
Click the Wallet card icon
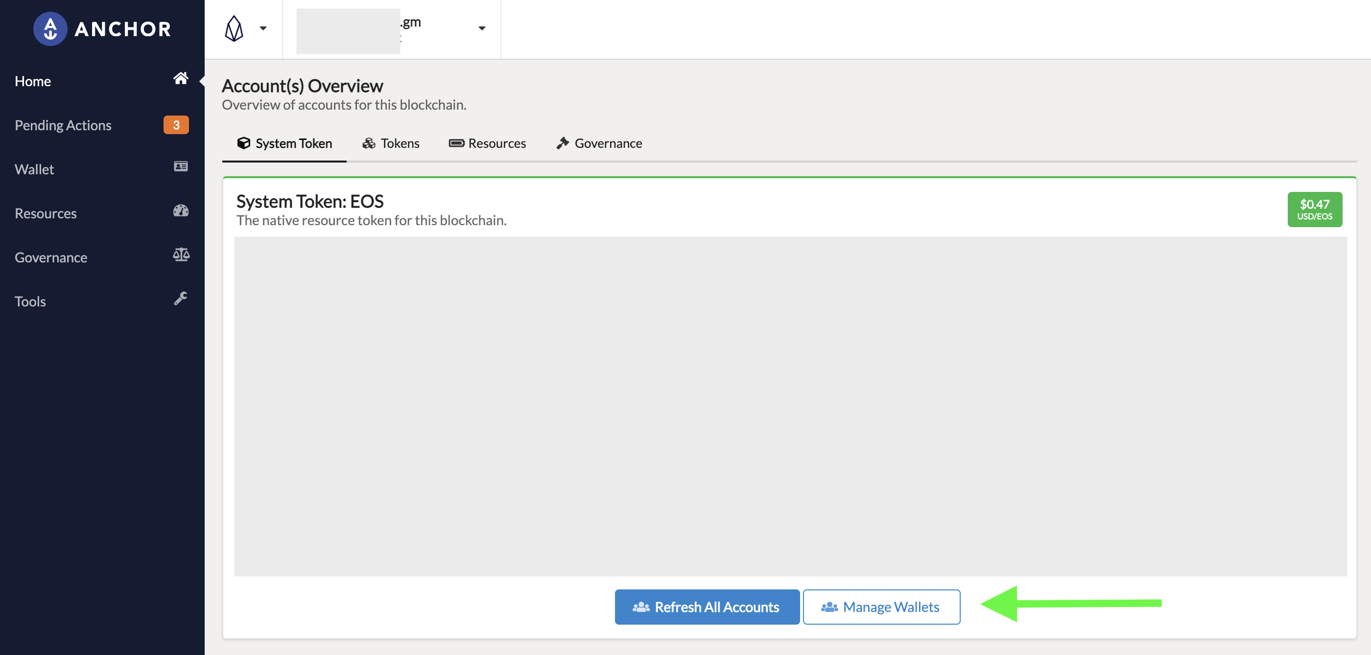coord(180,166)
